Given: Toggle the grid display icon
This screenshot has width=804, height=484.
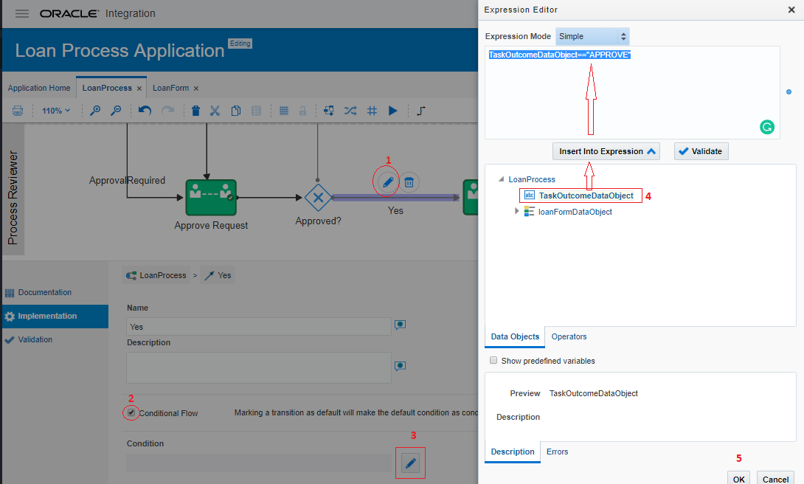Looking at the screenshot, I should (x=283, y=111).
